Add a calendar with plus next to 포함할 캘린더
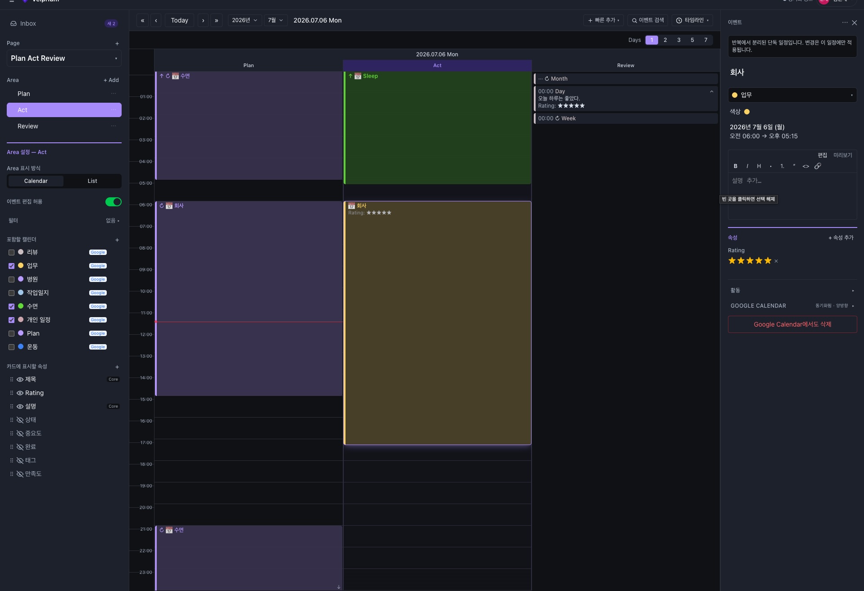The width and height of the screenshot is (864, 591). click(x=117, y=240)
